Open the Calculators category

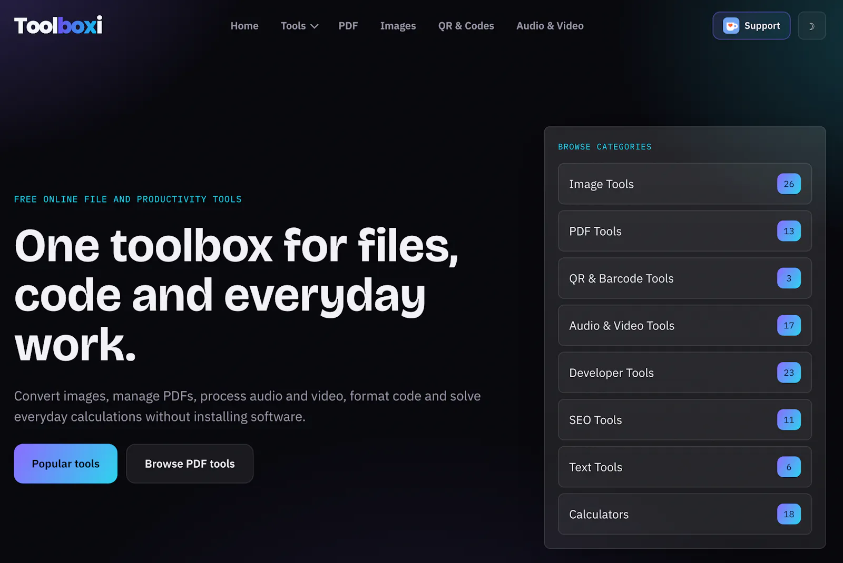click(x=685, y=514)
